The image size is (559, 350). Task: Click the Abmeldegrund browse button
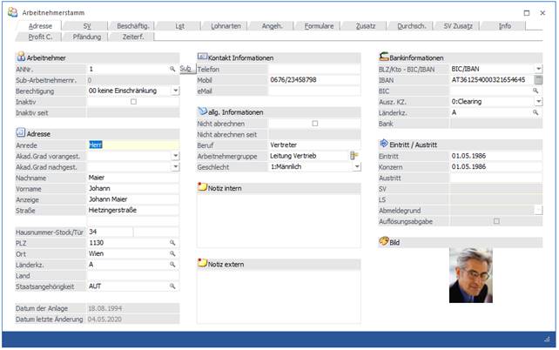pos(538,210)
